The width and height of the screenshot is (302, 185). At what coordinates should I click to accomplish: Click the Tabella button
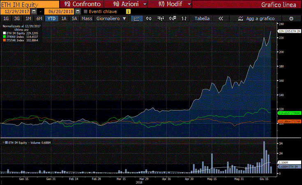point(202,18)
